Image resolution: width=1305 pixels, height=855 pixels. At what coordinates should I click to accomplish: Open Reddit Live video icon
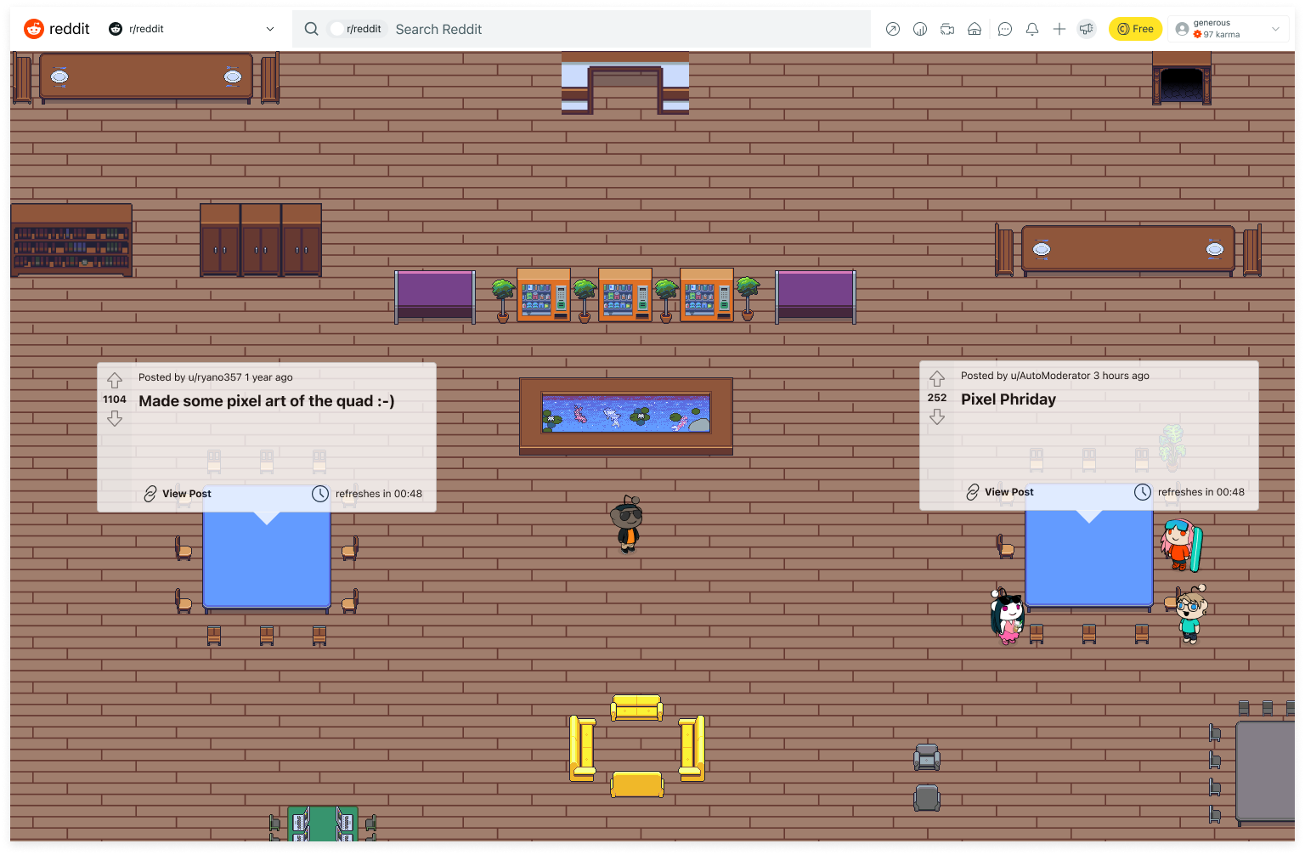pos(947,29)
